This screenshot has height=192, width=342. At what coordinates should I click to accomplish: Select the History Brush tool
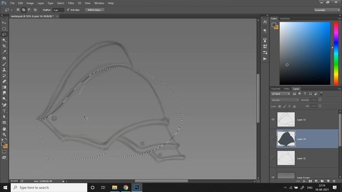tap(4, 76)
